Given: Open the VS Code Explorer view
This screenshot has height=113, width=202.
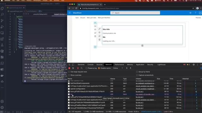Looking at the screenshot, I should (x=2, y=8).
